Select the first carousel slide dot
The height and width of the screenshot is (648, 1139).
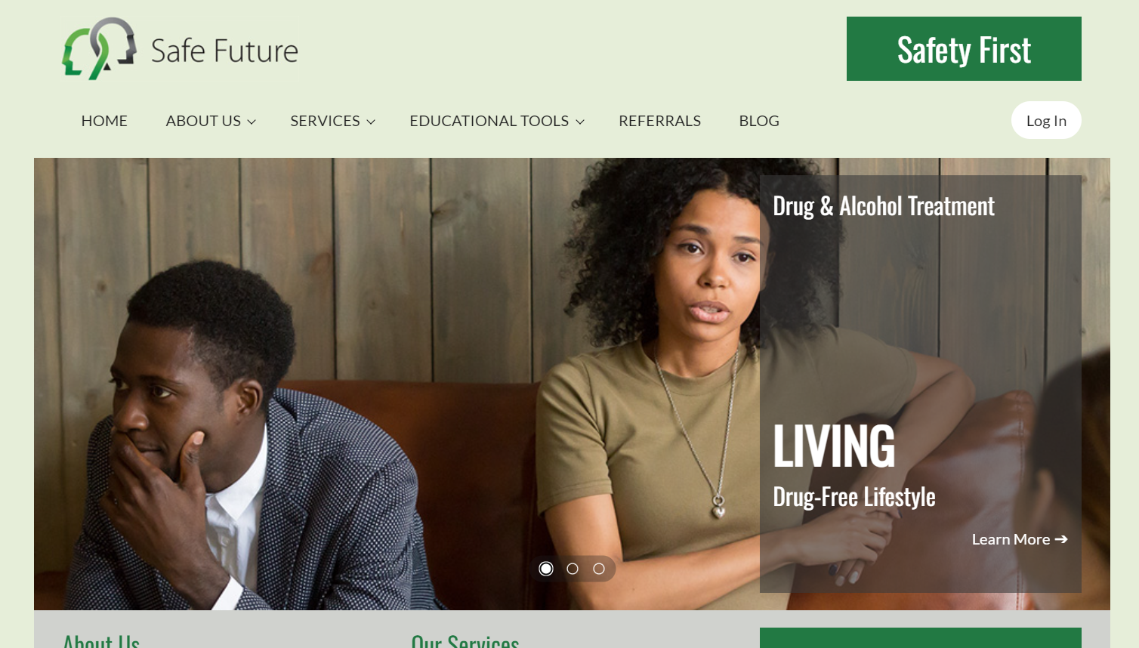pyautogui.click(x=546, y=569)
